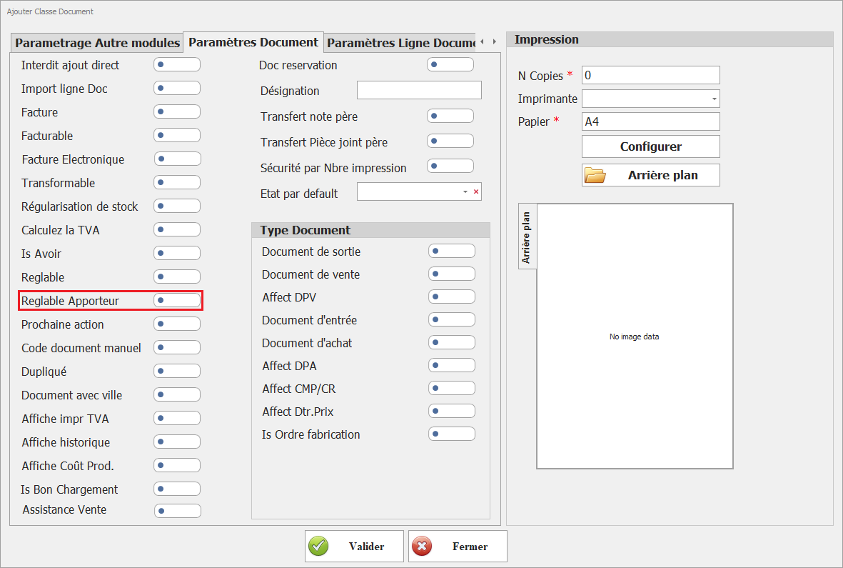Click the Papier field showing A4

click(650, 121)
